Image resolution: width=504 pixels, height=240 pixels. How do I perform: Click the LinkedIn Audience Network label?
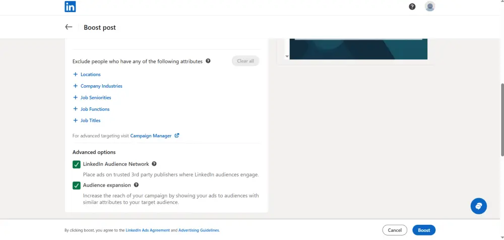pyautogui.click(x=116, y=164)
